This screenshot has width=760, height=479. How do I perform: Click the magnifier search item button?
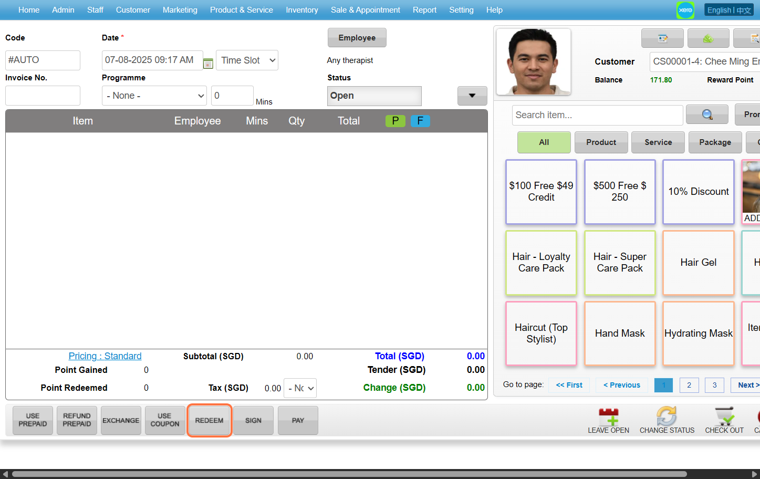point(707,114)
